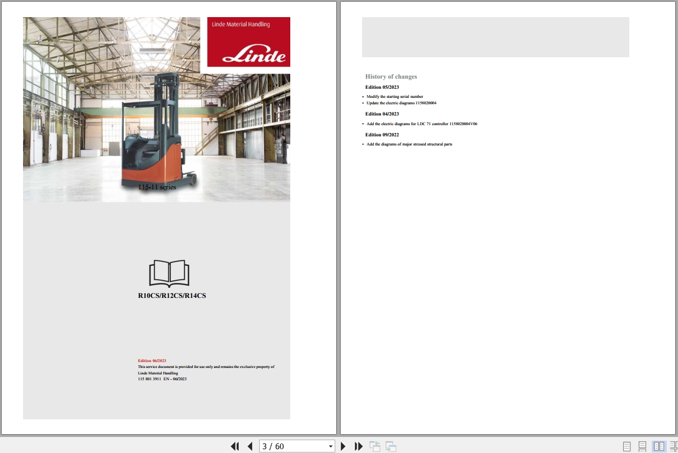Click the go-forward navigation history icon
The width and height of the screenshot is (678, 453).
click(390, 446)
